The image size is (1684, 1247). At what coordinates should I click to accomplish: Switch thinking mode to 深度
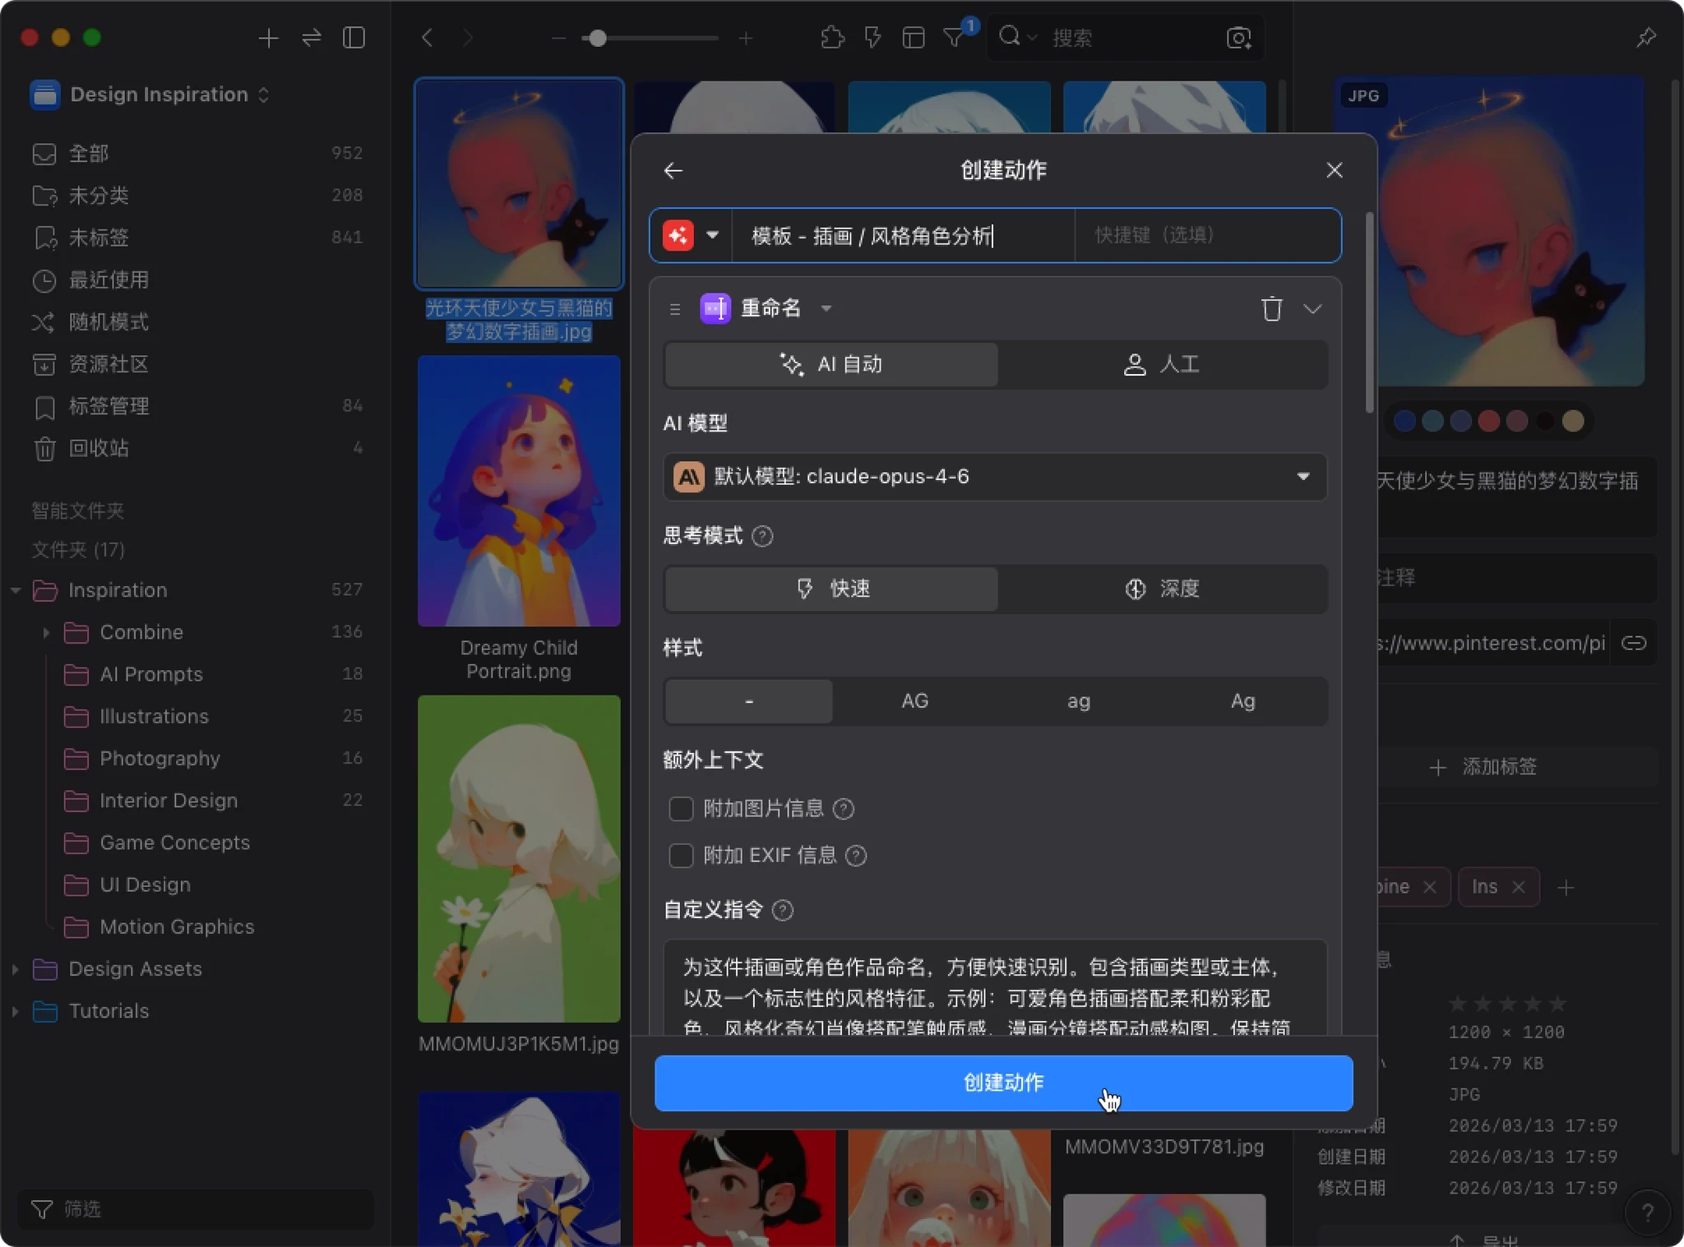pyautogui.click(x=1162, y=589)
